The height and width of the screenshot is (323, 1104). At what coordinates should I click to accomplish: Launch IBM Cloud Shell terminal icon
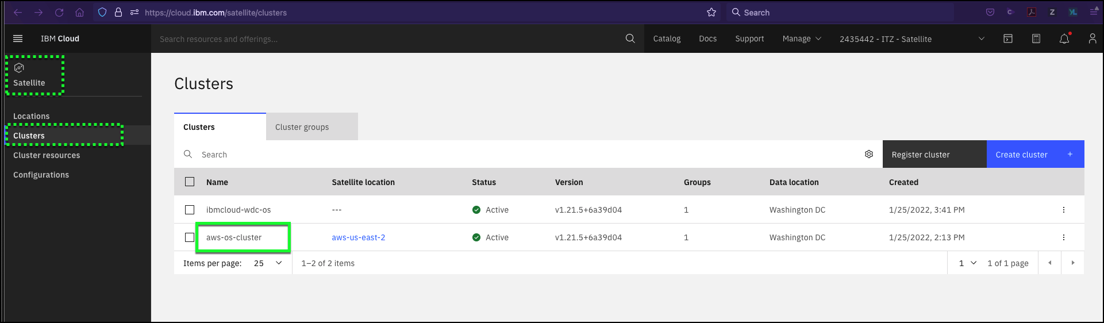1008,39
